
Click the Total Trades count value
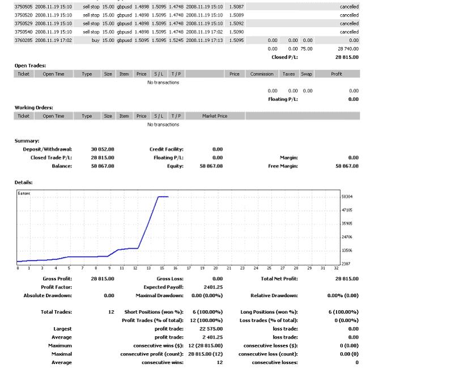coord(111,312)
